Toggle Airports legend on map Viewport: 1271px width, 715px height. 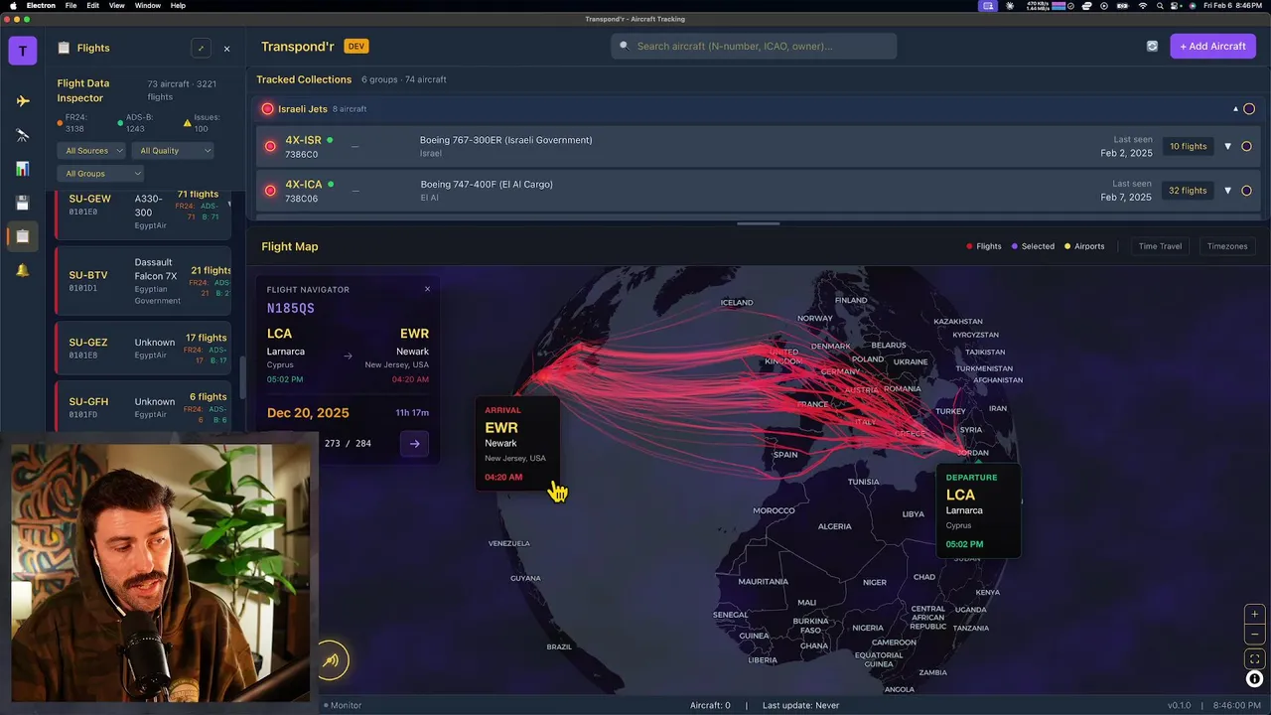pyautogui.click(x=1084, y=246)
